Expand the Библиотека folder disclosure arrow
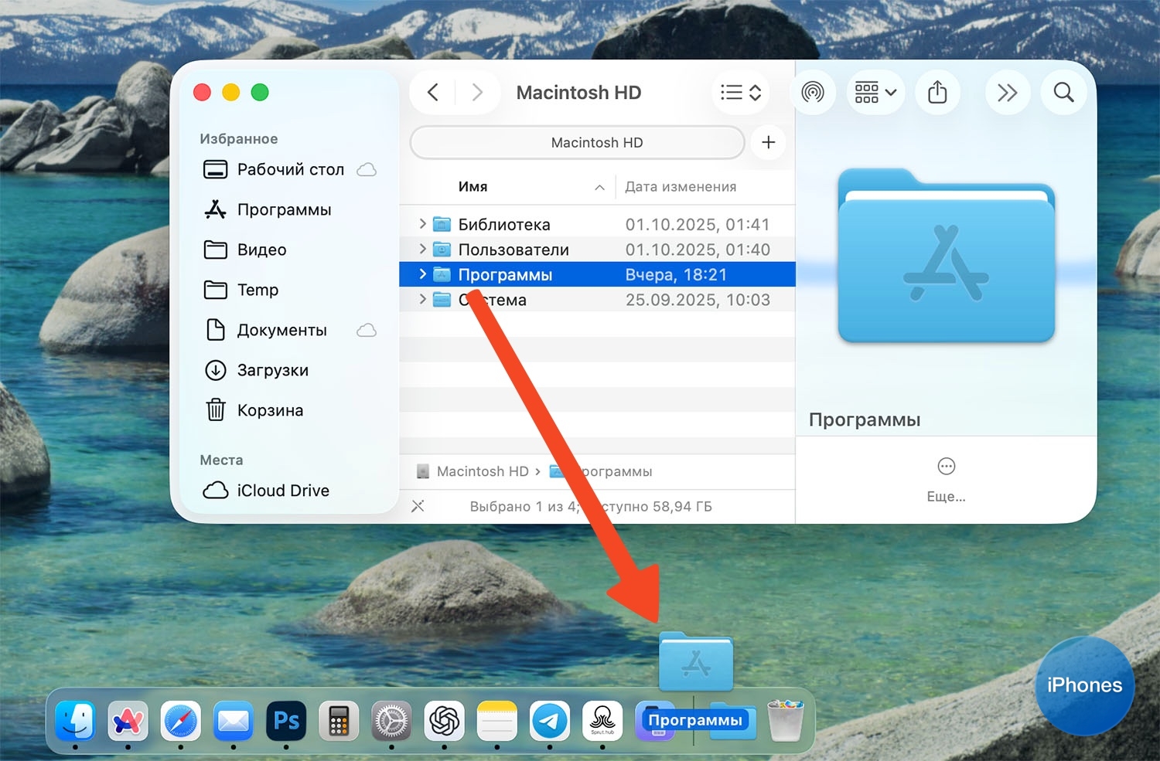 click(x=422, y=224)
